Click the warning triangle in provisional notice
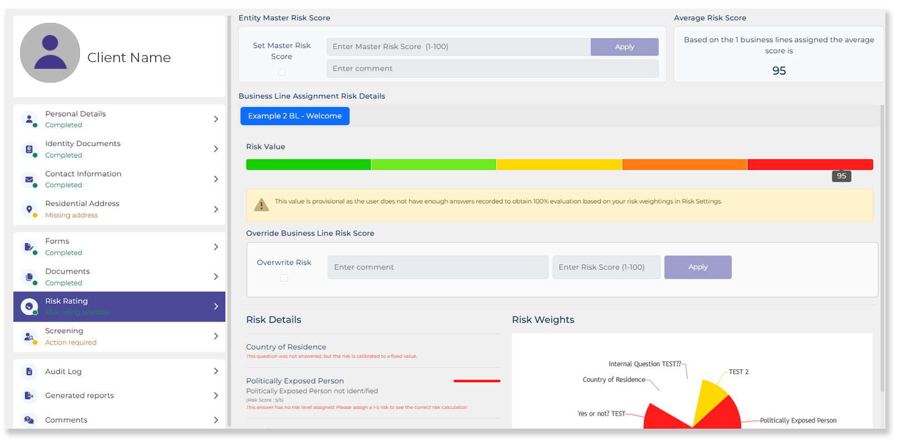 pyautogui.click(x=261, y=204)
